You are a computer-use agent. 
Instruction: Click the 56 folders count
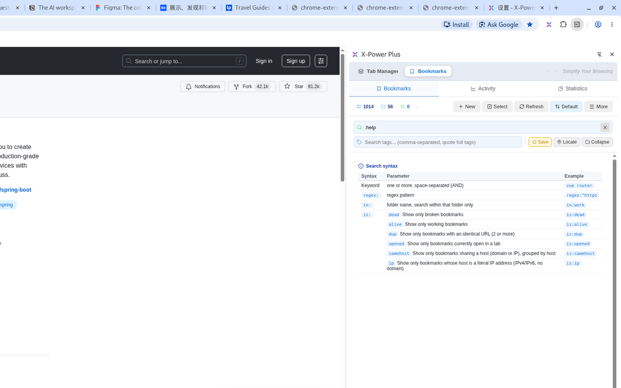387,107
